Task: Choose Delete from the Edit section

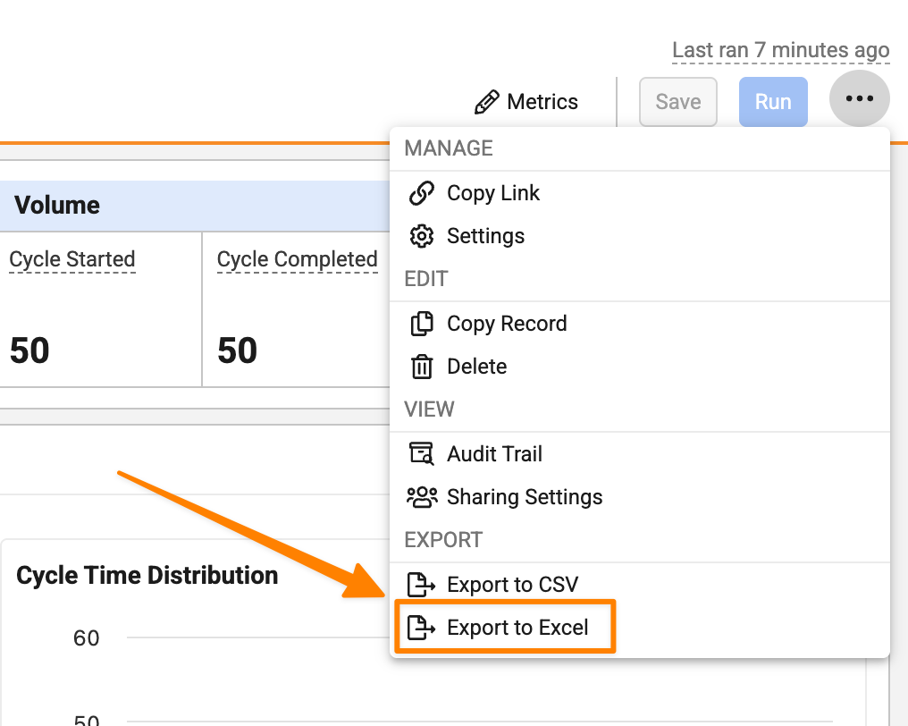Action: pos(640,367)
